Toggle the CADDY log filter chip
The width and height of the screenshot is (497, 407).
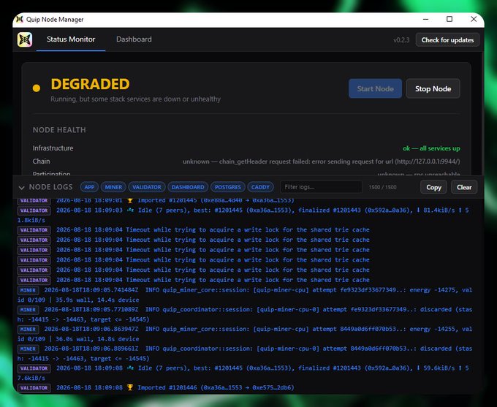tap(260, 187)
